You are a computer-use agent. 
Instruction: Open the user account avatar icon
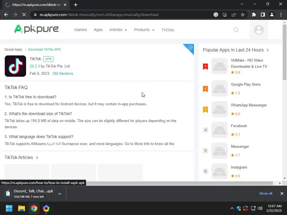click(x=259, y=30)
